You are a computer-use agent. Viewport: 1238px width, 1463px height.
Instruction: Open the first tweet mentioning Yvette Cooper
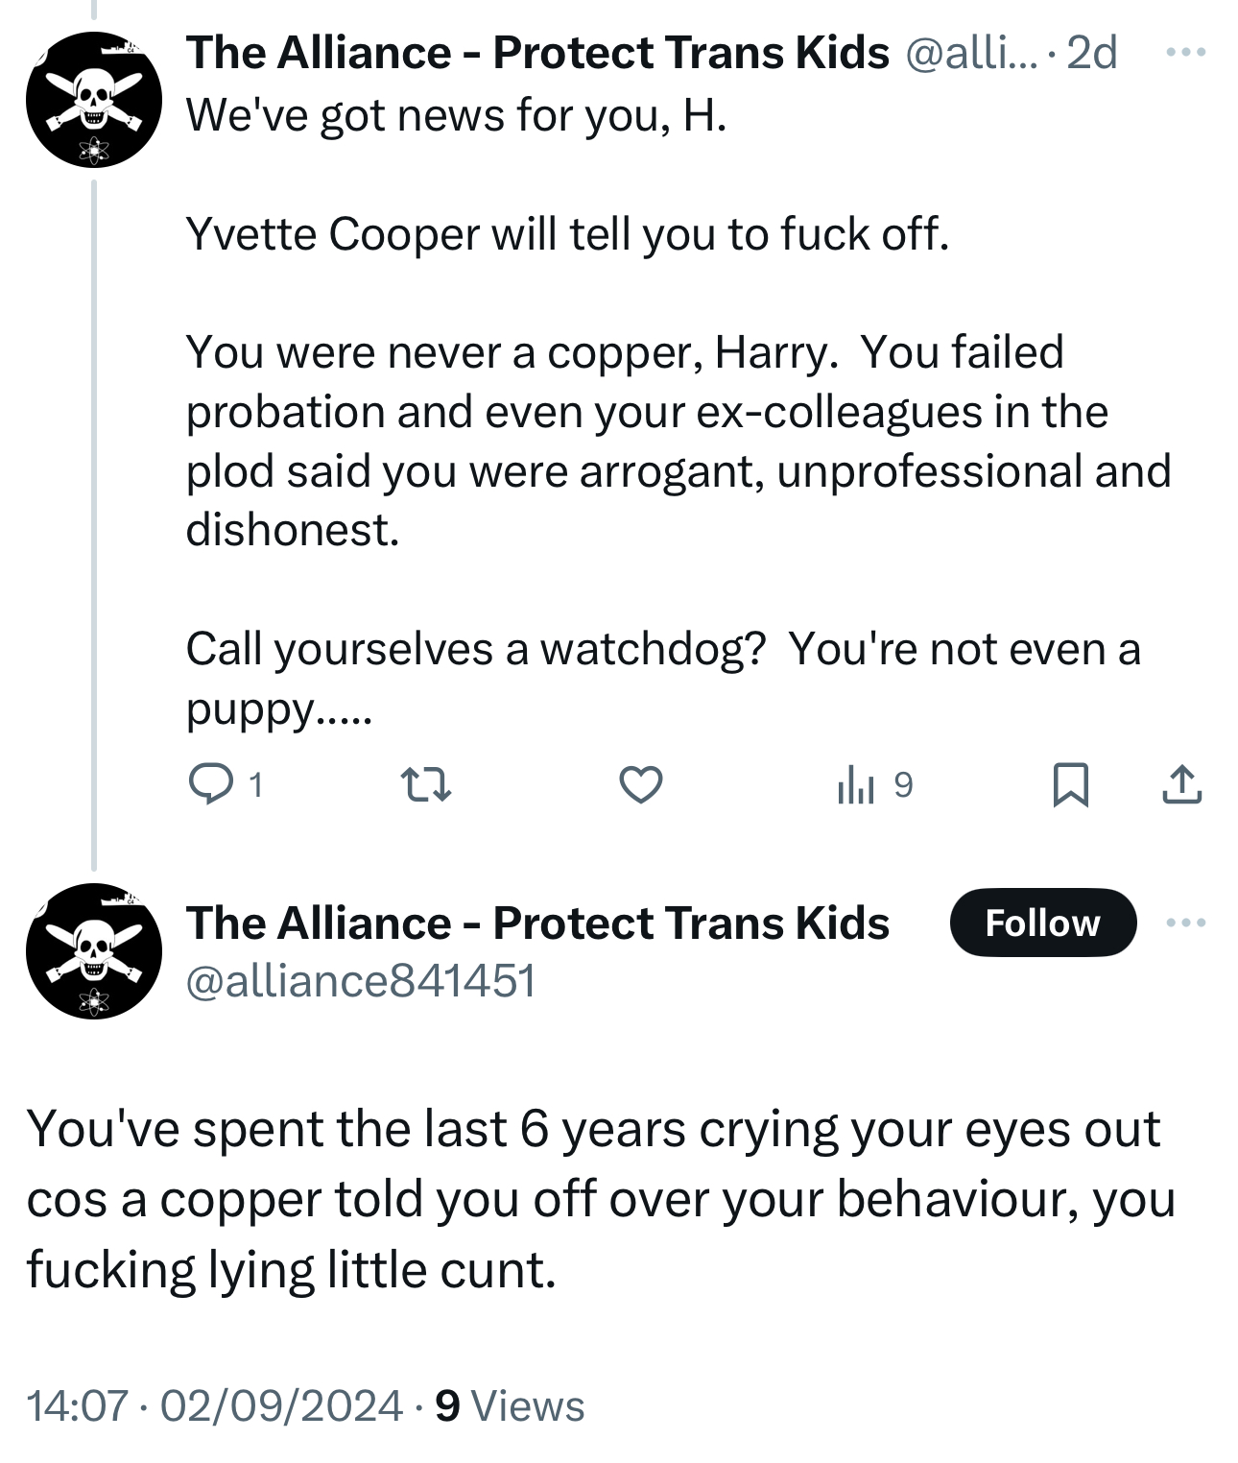pyautogui.click(x=566, y=234)
